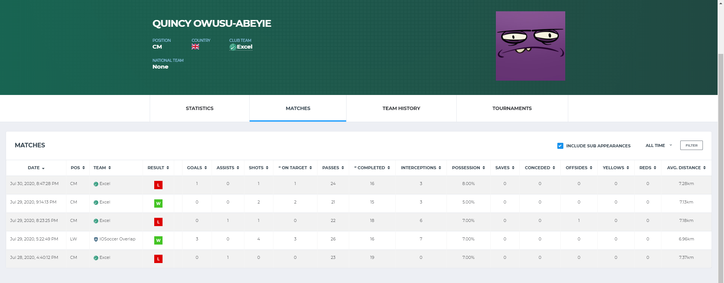Click the 6.96km average distance value
Viewport: 724px width, 283px height.
click(686, 239)
